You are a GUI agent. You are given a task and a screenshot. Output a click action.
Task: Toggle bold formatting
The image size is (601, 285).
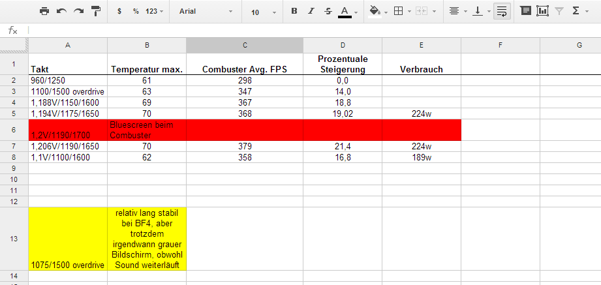[294, 11]
